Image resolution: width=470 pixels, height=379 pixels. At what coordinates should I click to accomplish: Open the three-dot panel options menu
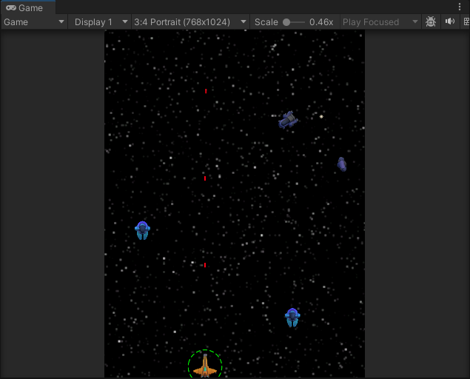460,7
